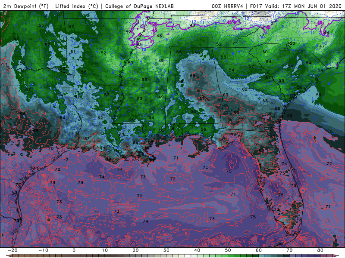Image resolution: width=345 pixels, height=258 pixels.
Task: Click the '-10' colorbar scale label
Action: 43,250
